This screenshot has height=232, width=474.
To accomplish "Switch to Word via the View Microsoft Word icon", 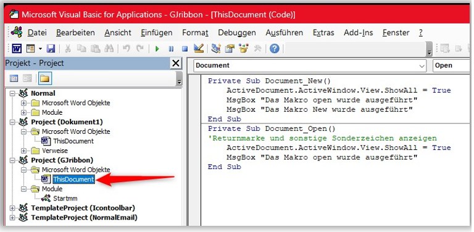I will click(17, 49).
